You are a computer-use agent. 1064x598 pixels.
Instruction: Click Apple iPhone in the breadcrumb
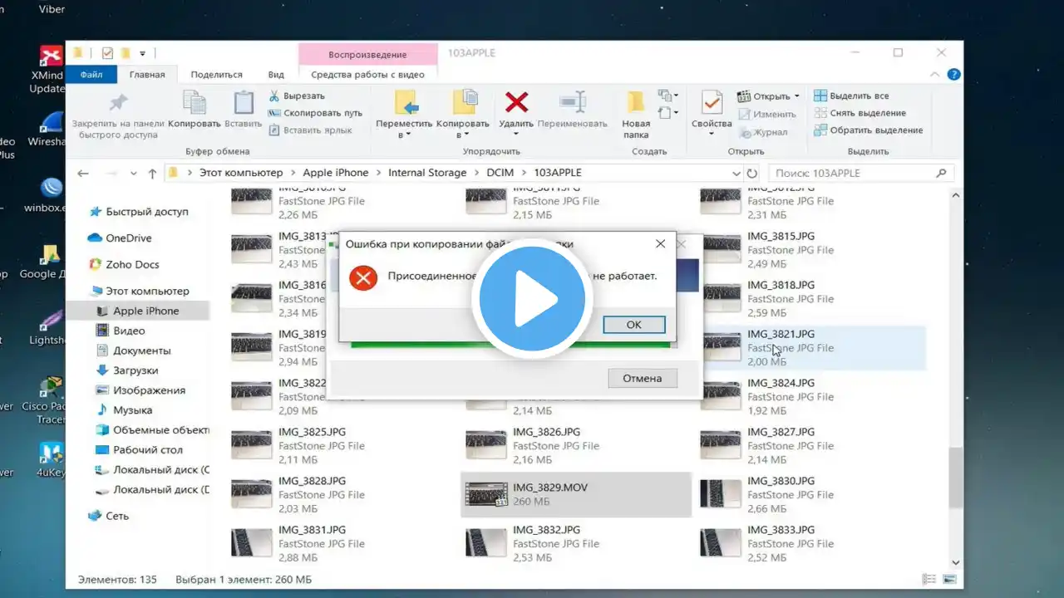335,173
